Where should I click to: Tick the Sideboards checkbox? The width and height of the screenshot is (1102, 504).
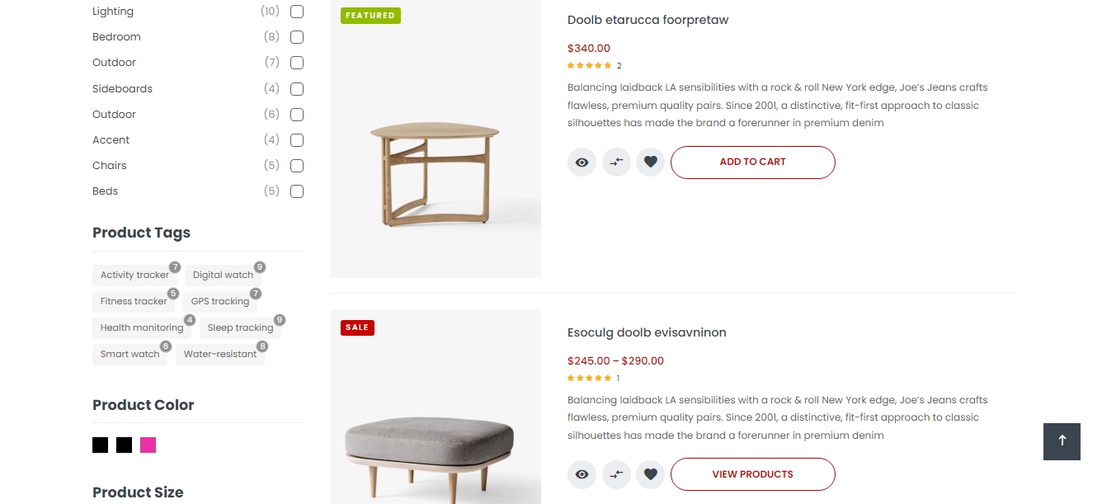tap(297, 89)
